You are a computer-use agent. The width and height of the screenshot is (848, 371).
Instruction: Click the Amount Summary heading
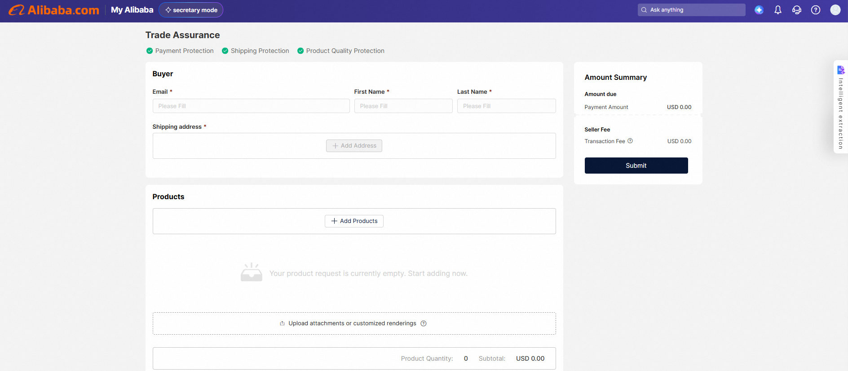(616, 78)
